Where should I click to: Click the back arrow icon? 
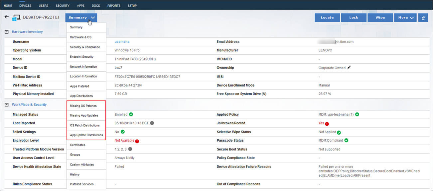point(7,17)
